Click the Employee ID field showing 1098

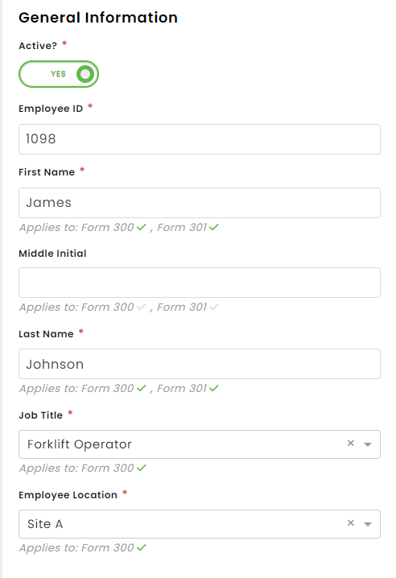click(200, 139)
